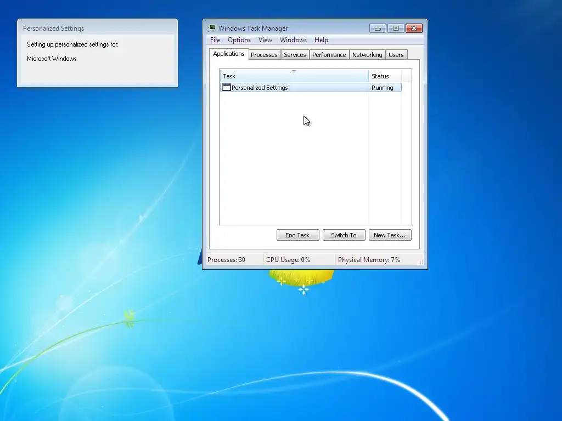The width and height of the screenshot is (562, 421).
Task: Click 'Setting up personalized settings for:' text
Action: (72, 44)
